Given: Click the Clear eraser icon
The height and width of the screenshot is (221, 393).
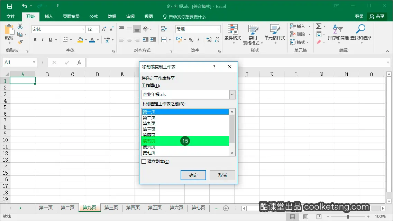Looking at the screenshot, I should pos(319,42).
